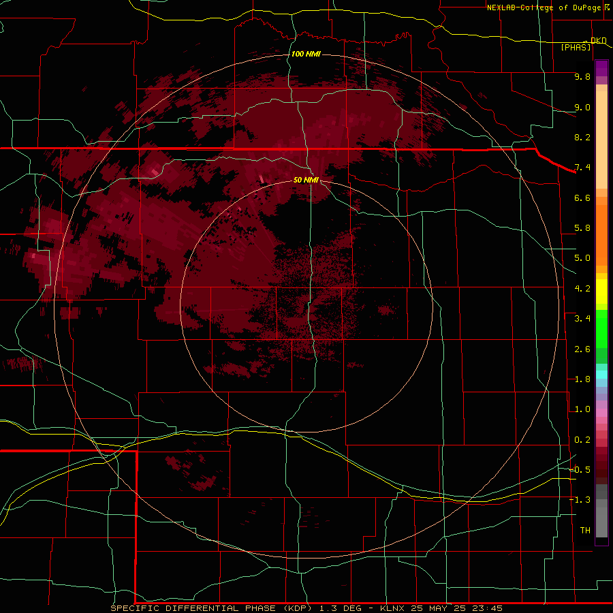Click the yellow segment of the color bar
Image resolution: width=613 pixels, height=613 pixels.
tap(601, 292)
